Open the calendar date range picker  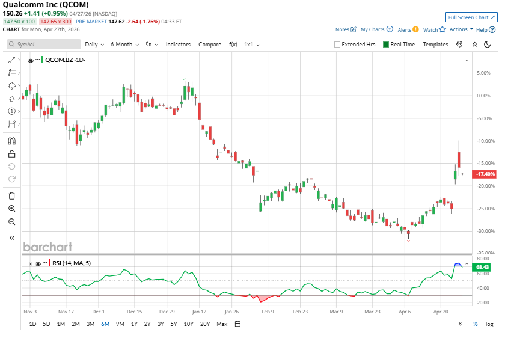click(x=237, y=324)
